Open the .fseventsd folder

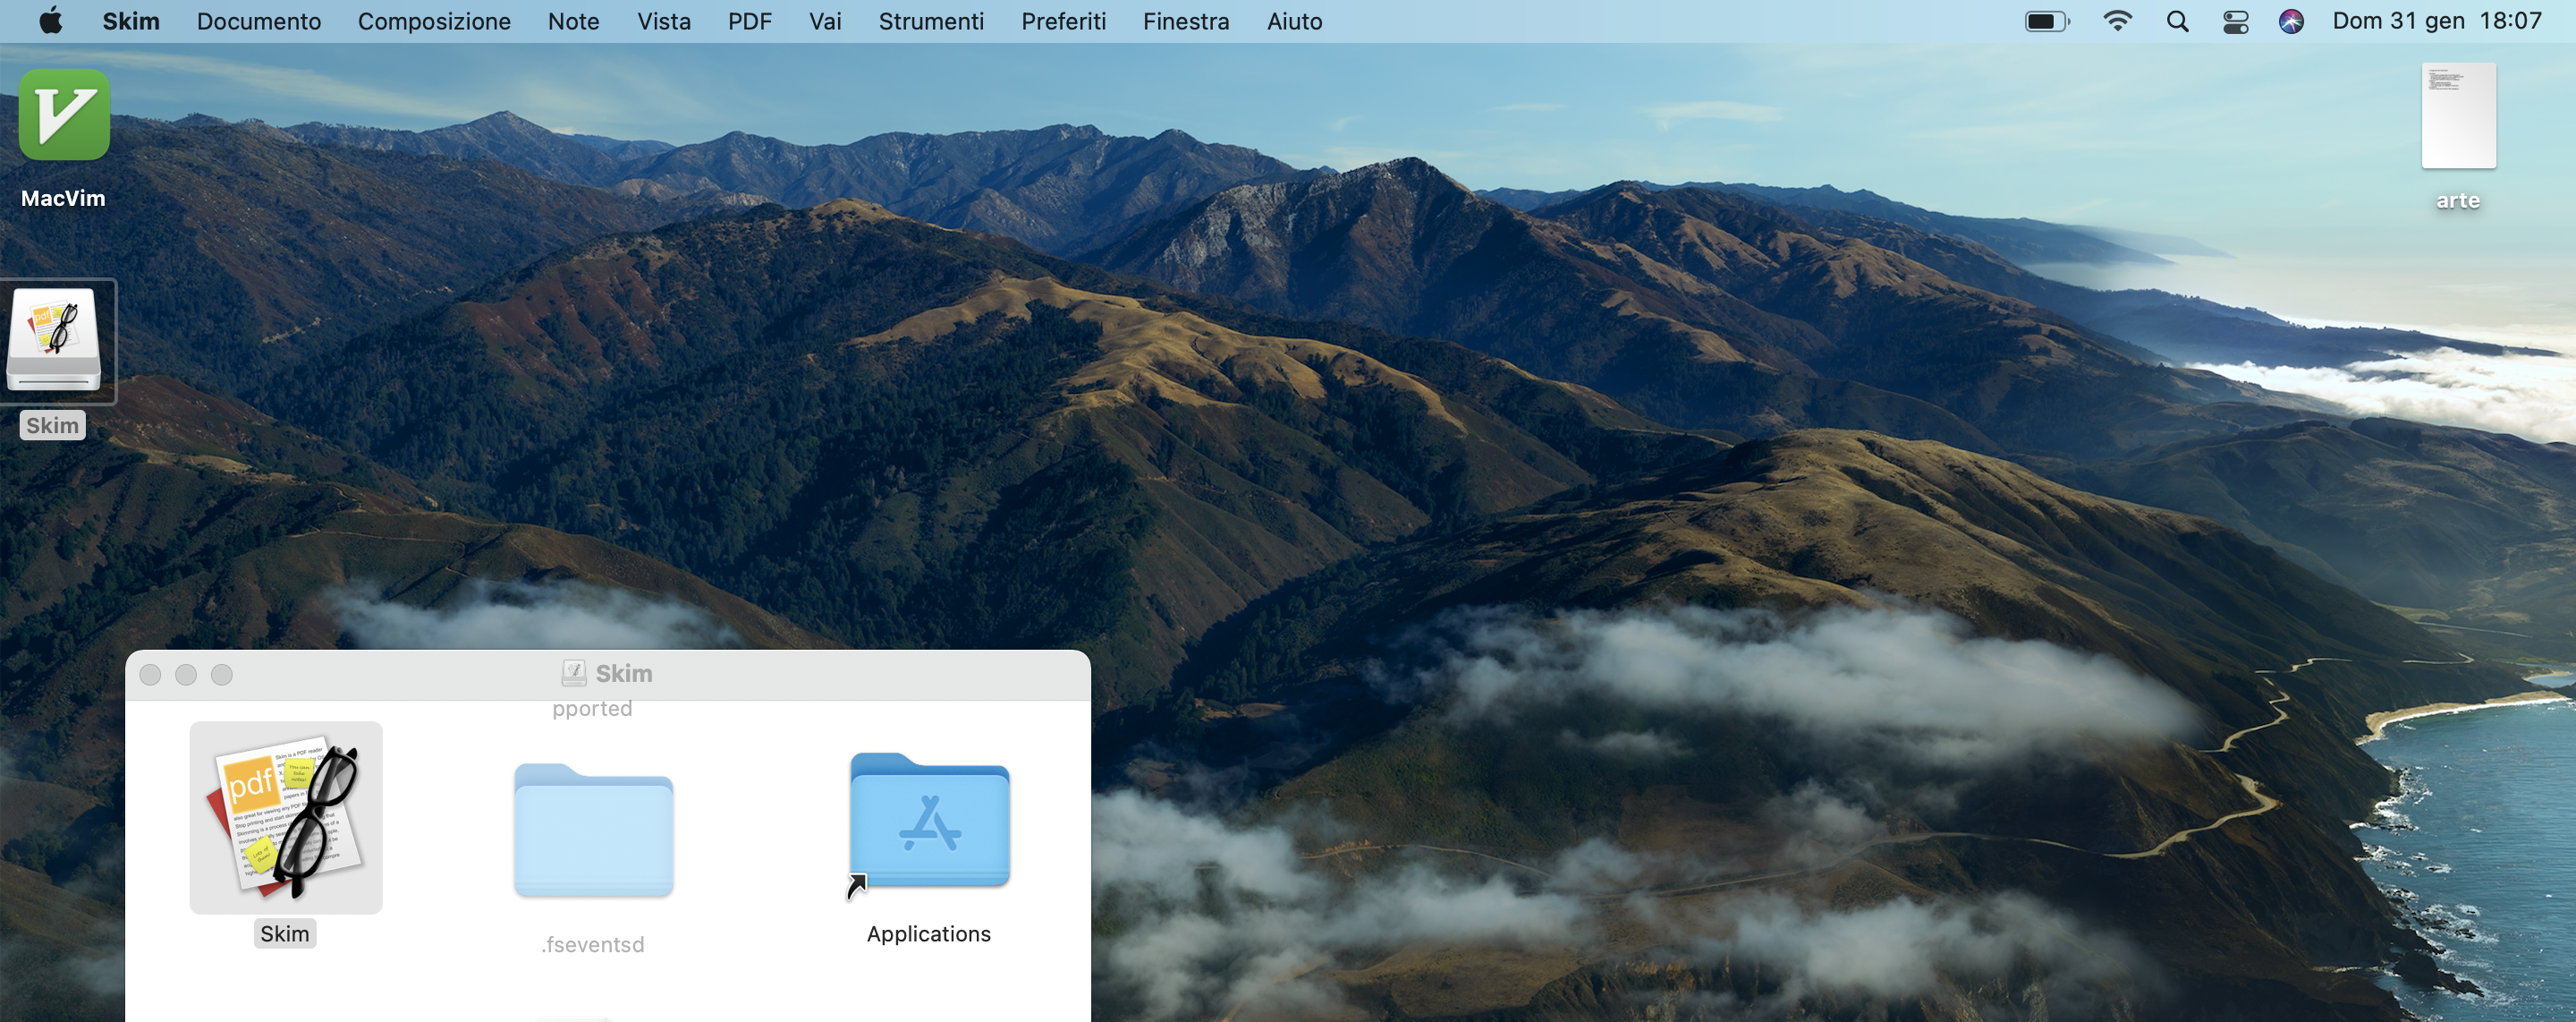point(593,831)
